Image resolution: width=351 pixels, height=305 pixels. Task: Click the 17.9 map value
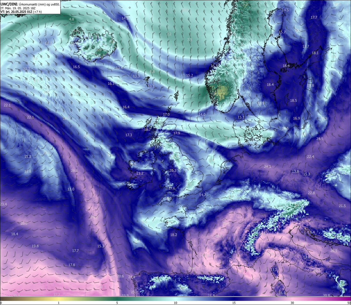(x=177, y=133)
